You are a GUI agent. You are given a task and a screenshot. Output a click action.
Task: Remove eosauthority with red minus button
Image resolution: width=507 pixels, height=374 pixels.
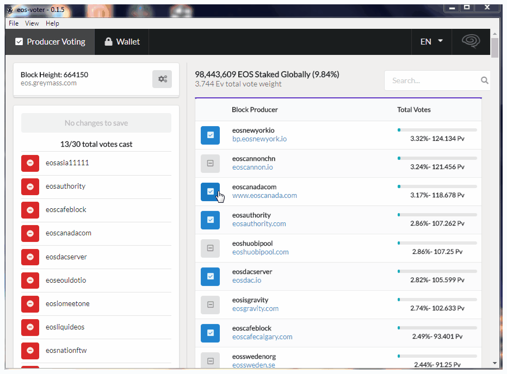30,186
